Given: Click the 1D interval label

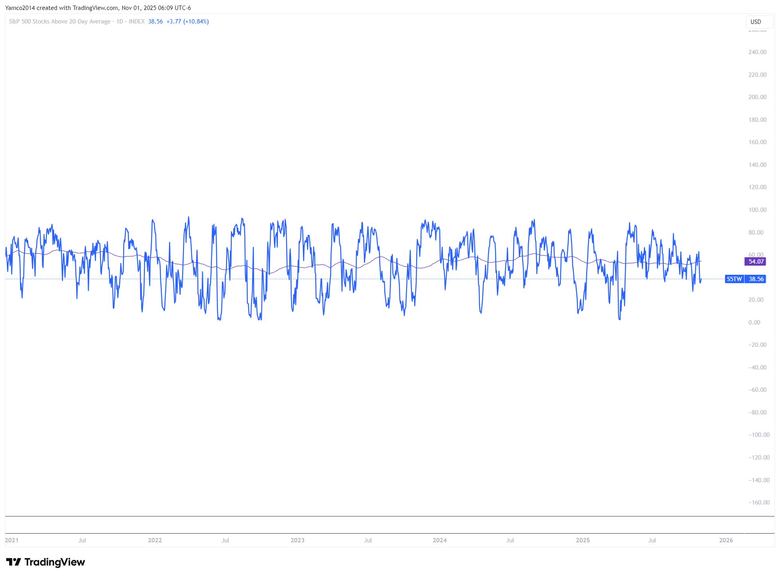Looking at the screenshot, I should click(x=120, y=22).
